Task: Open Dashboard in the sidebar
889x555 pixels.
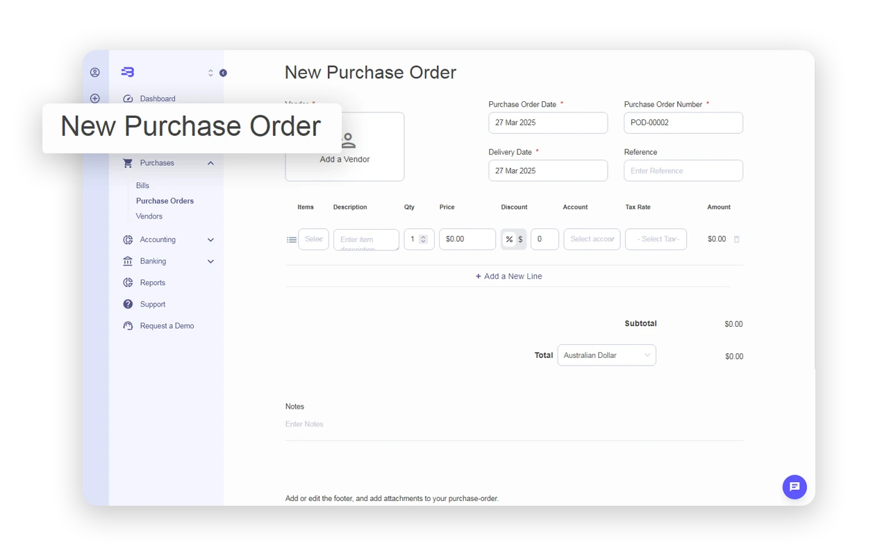Action: point(158,99)
